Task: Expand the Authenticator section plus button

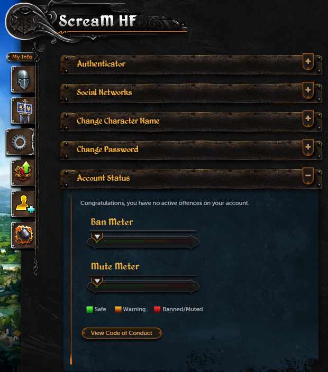Action: click(308, 62)
